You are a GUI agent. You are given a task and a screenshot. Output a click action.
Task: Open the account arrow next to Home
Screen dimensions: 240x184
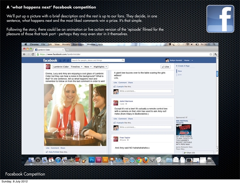pyautogui.click(x=192, y=61)
